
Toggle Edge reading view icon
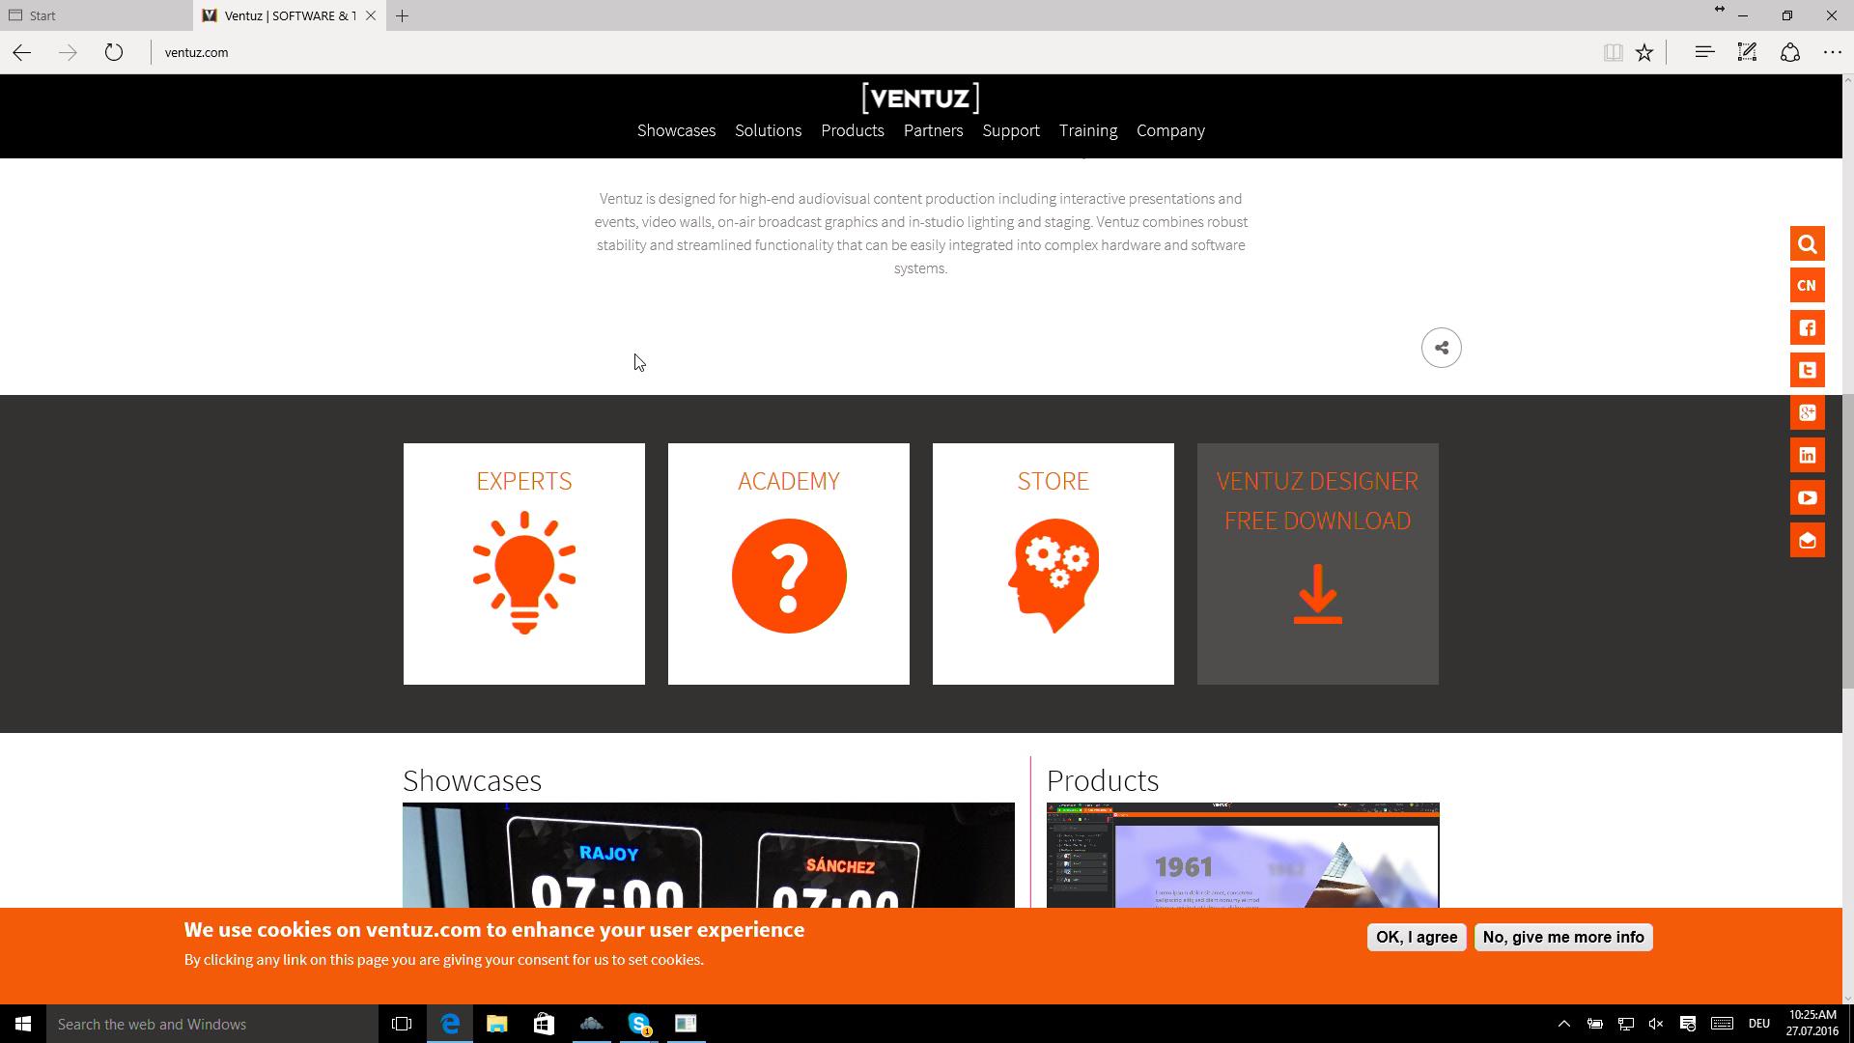pyautogui.click(x=1613, y=52)
